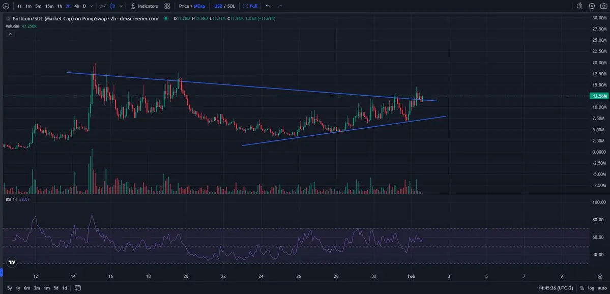Image resolution: width=610 pixels, height=294 pixels.
Task: Select the D daily timeframe
Action: pos(84,6)
